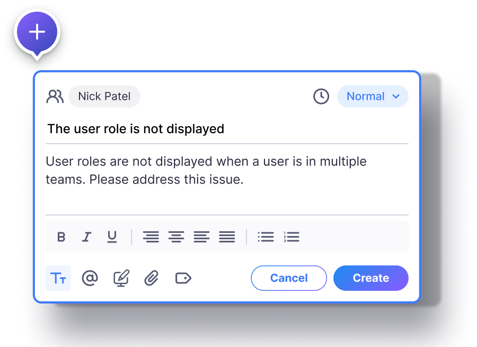This screenshot has width=477, height=347.
Task: Attach a file with the paperclip icon
Action: 152,278
